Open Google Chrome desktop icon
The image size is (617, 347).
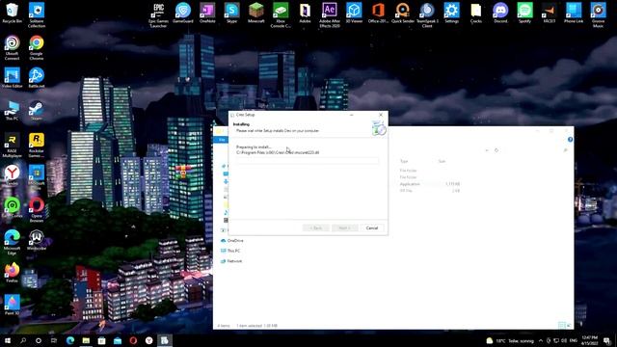point(37,47)
